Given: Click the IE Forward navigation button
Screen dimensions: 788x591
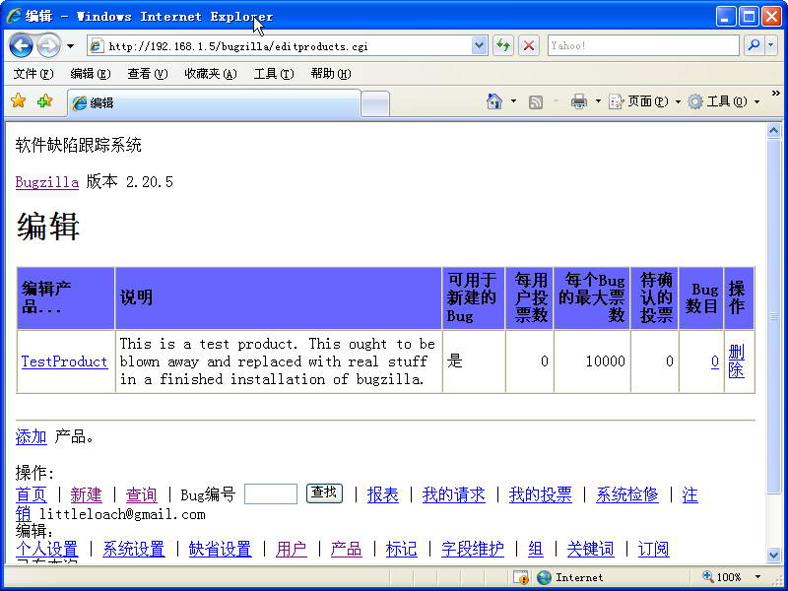Looking at the screenshot, I should coord(48,46).
